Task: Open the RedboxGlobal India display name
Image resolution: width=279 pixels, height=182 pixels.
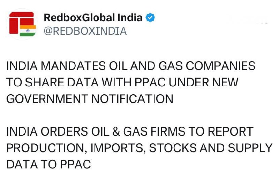Action: point(93,18)
